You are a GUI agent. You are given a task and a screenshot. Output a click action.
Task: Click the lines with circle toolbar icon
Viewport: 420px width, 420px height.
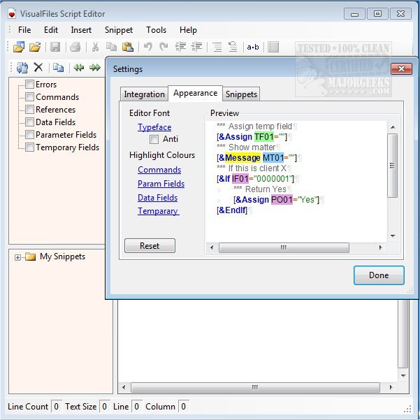233,47
